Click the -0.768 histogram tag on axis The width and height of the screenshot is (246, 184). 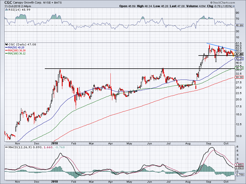239,175
